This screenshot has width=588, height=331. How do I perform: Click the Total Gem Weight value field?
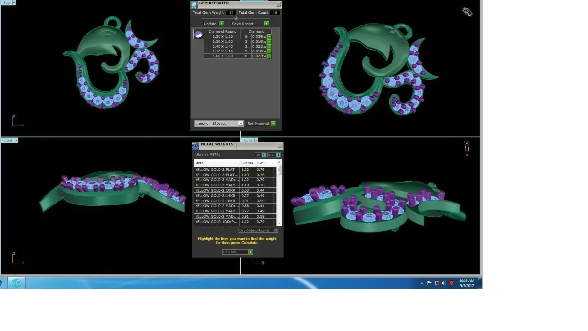pyautogui.click(x=231, y=13)
